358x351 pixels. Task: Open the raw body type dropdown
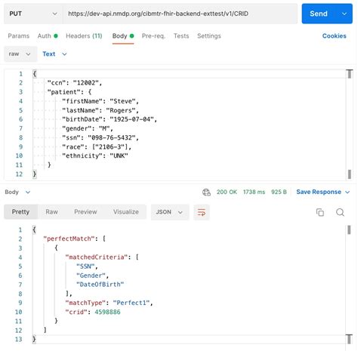click(20, 54)
